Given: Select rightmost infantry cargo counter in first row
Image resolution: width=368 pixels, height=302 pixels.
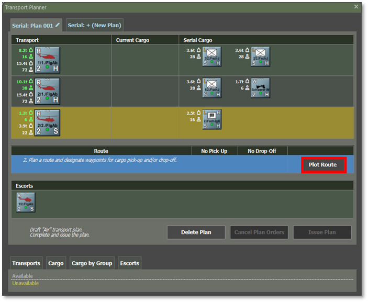Looking at the screenshot, I should tap(260, 57).
